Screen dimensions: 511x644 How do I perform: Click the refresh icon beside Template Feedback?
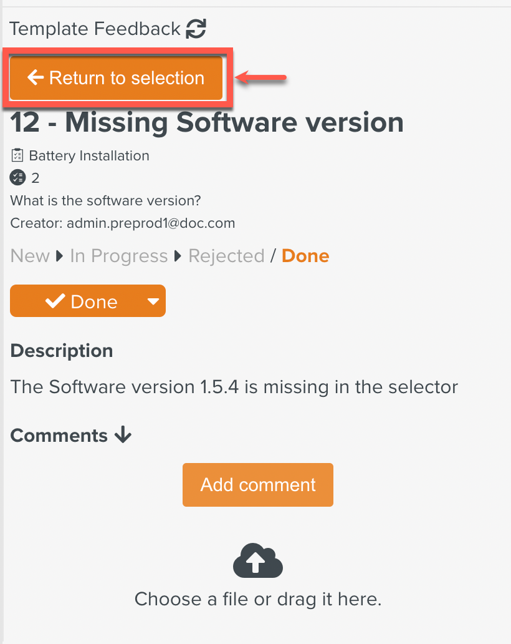(196, 29)
